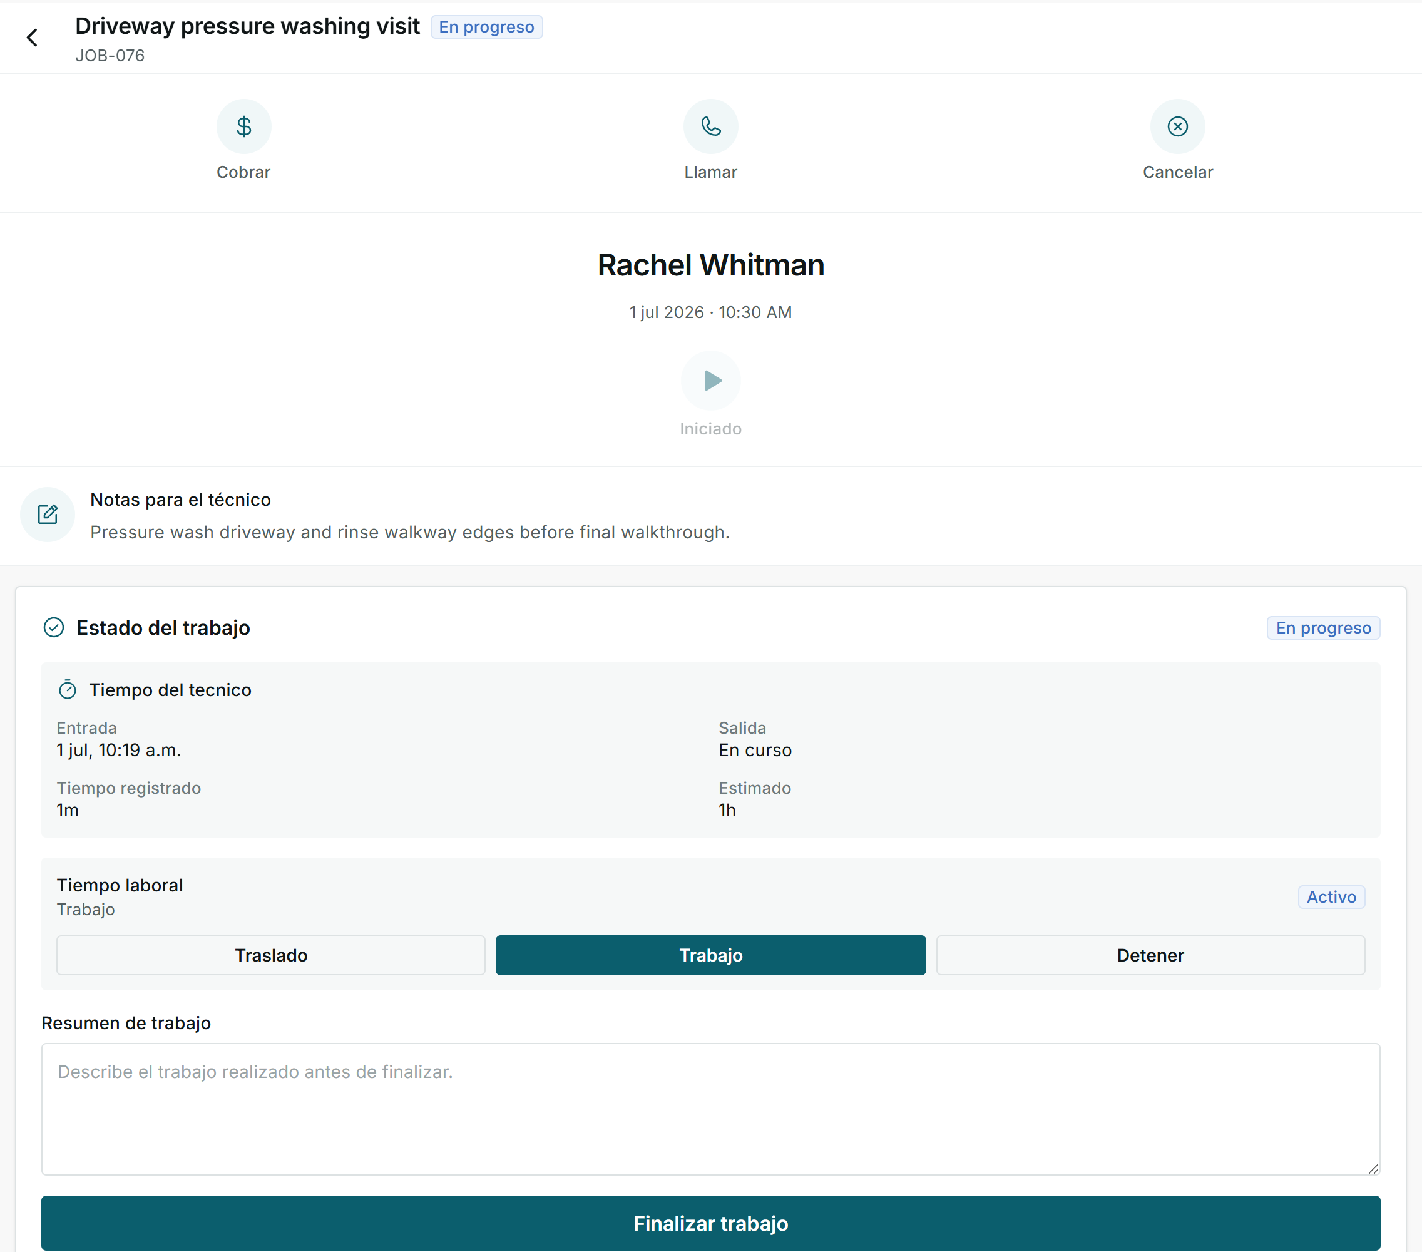The width and height of the screenshot is (1422, 1252).
Task: Click the Estado del trabajo checkmark icon
Action: coord(54,627)
